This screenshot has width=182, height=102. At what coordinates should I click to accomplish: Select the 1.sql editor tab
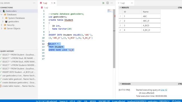click(45, 3)
